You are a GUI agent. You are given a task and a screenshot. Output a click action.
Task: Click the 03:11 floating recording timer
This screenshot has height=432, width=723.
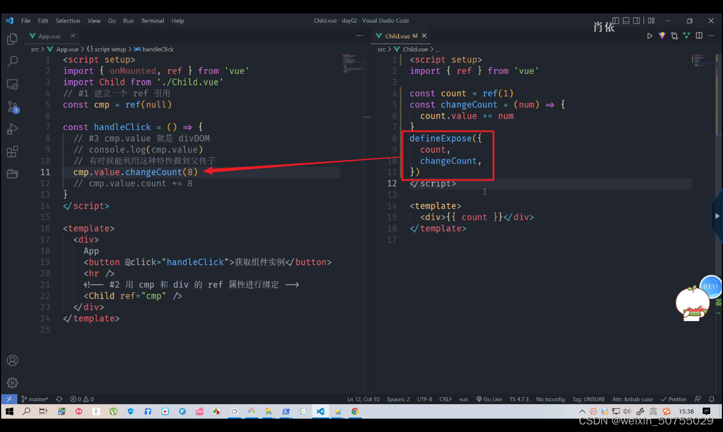[711, 286]
